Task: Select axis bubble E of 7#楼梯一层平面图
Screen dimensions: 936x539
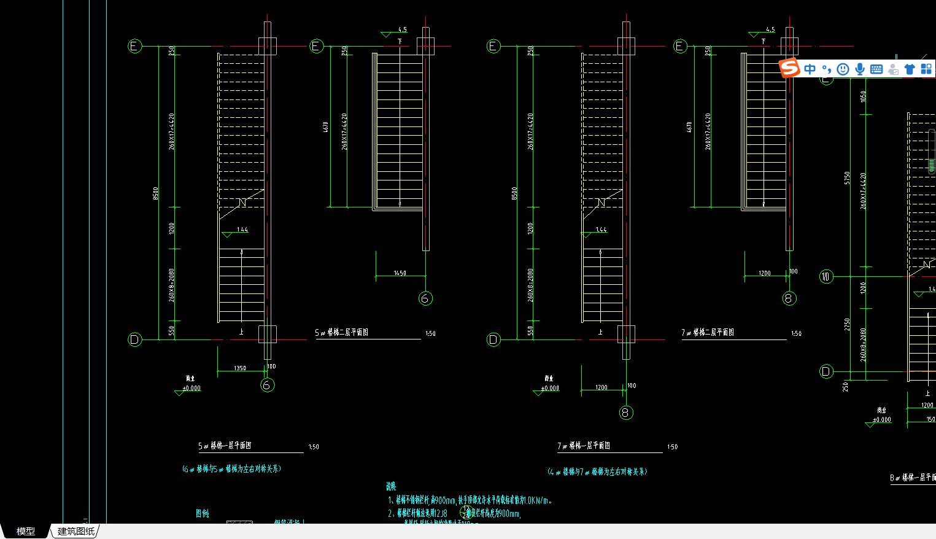Action: pyautogui.click(x=493, y=46)
